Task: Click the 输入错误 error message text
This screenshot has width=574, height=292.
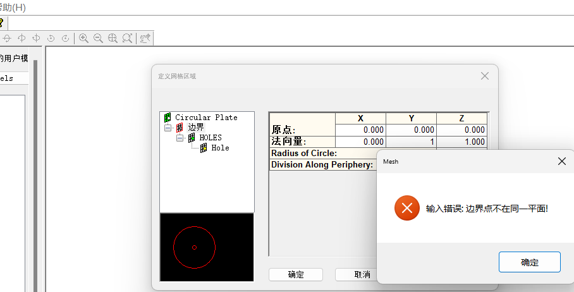Action: point(487,209)
